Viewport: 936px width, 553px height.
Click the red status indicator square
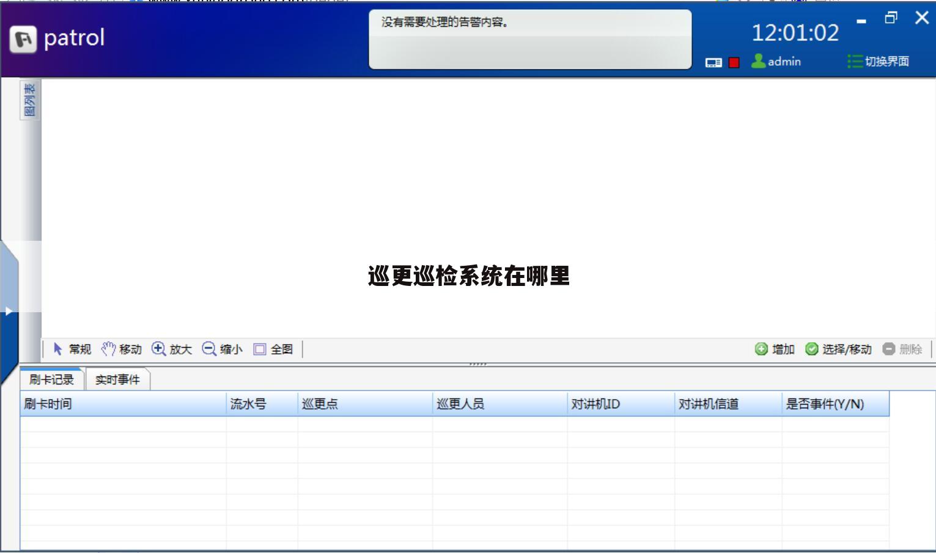click(x=734, y=62)
